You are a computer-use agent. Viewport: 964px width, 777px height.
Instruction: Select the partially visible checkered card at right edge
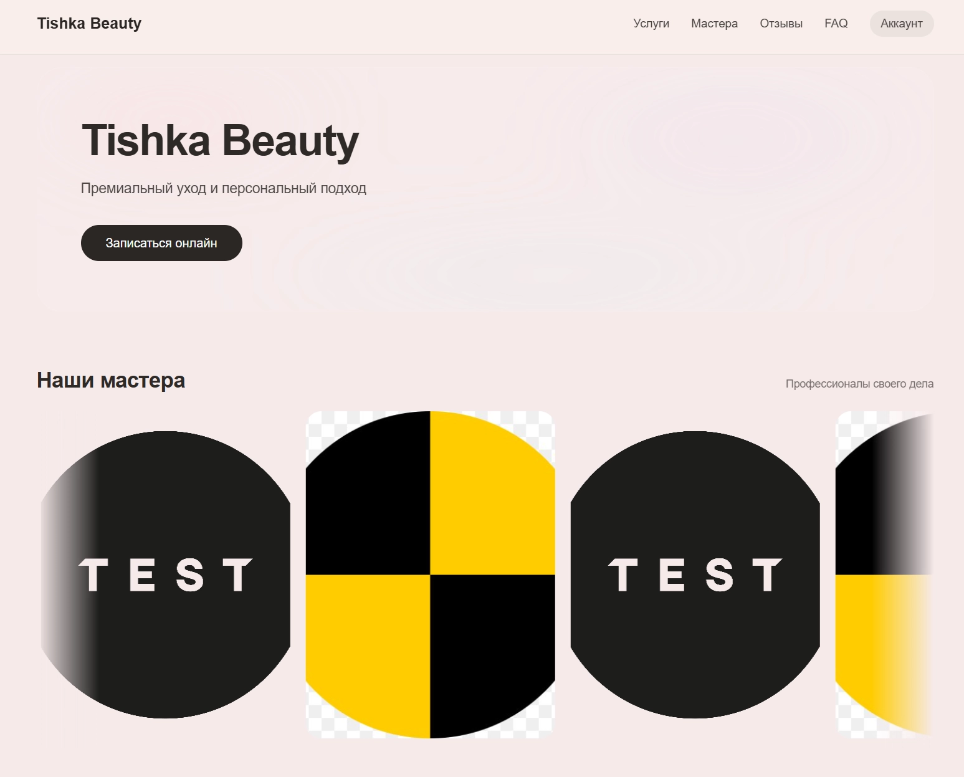pyautogui.click(x=885, y=574)
